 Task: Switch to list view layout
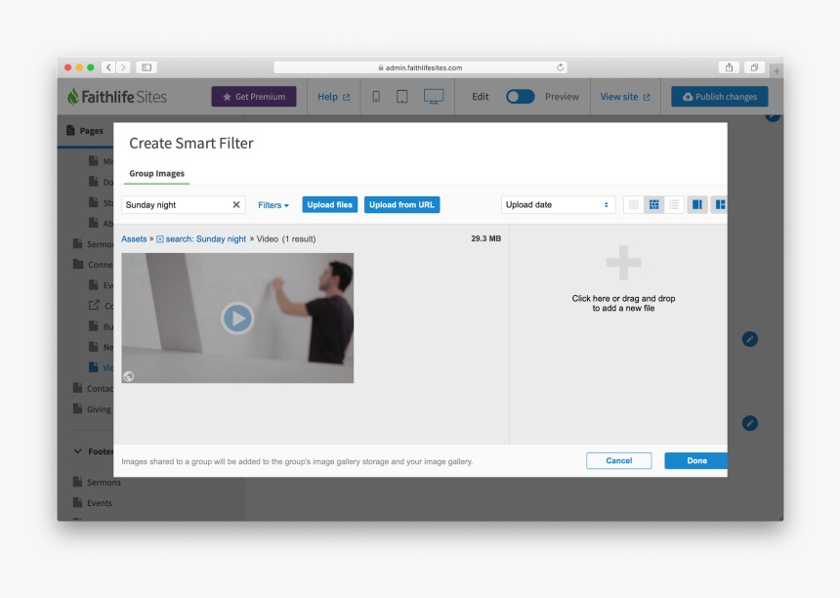[674, 205]
